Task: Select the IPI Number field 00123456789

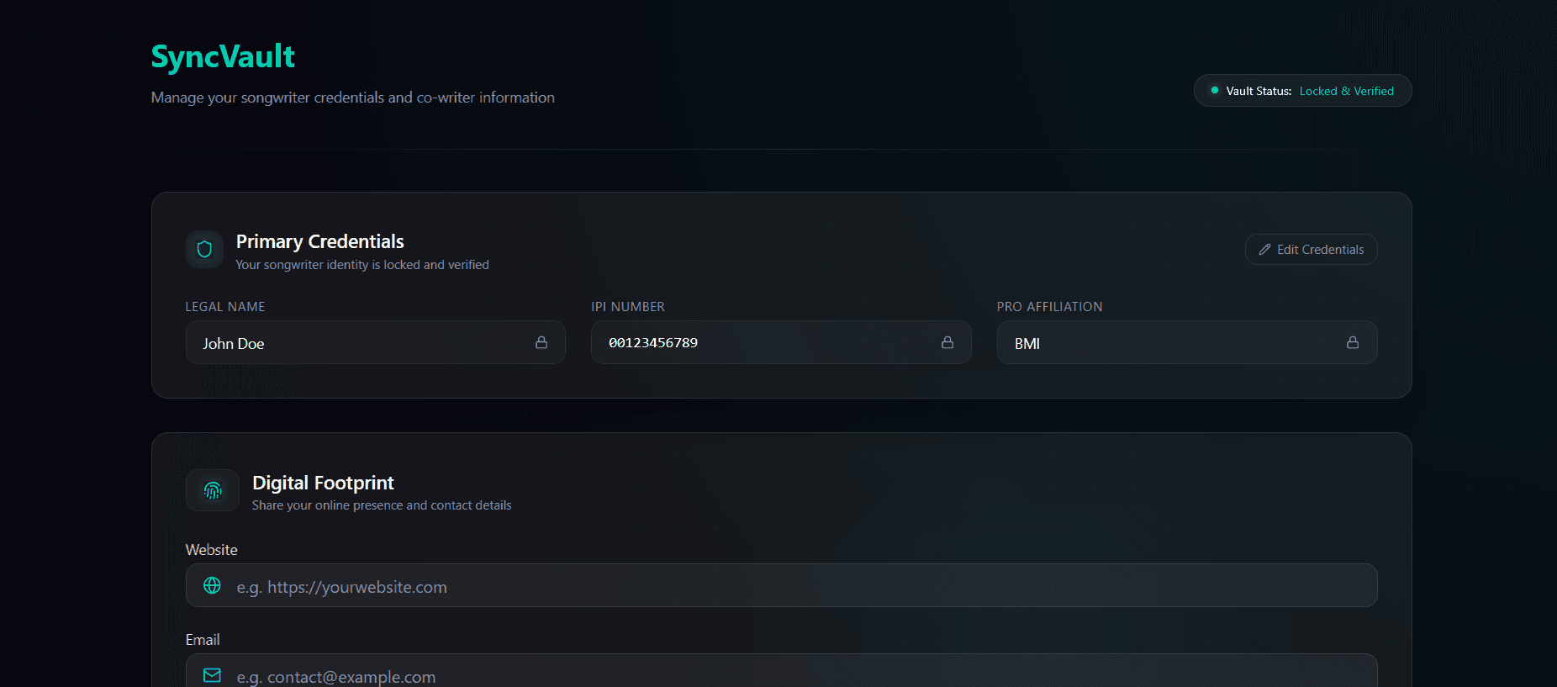Action: tap(781, 342)
